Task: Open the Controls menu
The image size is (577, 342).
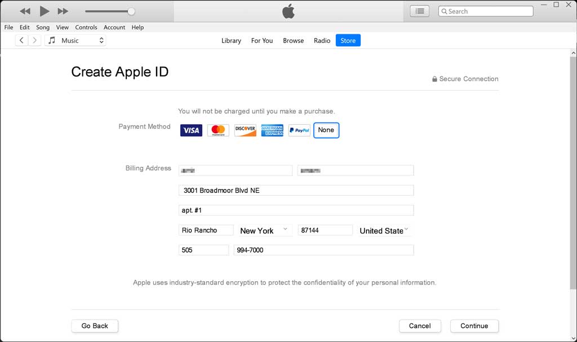Action: pyautogui.click(x=86, y=27)
